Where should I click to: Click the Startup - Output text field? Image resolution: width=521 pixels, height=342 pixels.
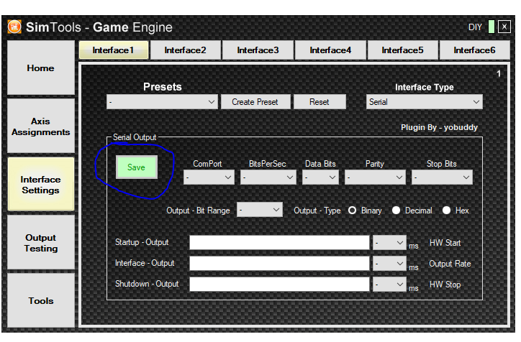pyautogui.click(x=279, y=243)
